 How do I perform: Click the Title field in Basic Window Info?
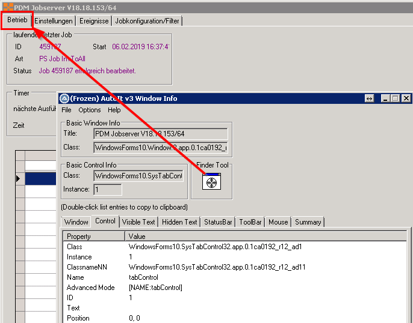(x=160, y=134)
